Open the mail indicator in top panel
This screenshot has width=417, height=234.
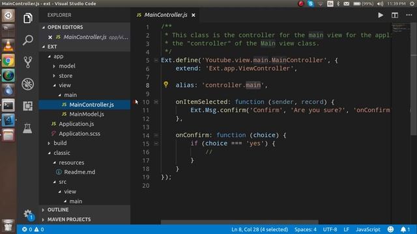(x=346, y=4)
